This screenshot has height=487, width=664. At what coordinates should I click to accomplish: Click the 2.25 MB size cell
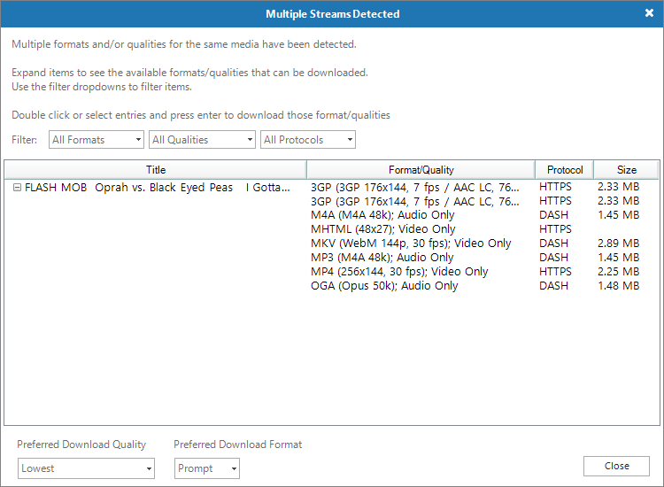[x=618, y=272]
